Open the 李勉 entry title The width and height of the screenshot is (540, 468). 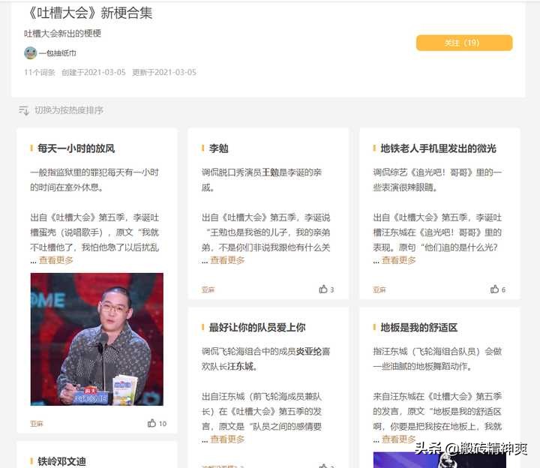coord(219,148)
